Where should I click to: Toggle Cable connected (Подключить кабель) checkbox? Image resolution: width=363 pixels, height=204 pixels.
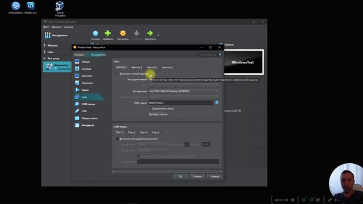point(150,108)
